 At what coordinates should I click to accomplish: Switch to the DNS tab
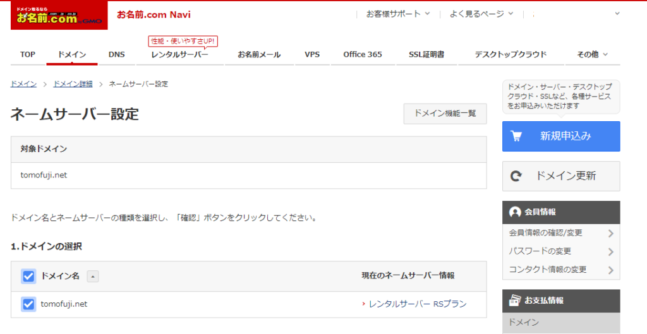[x=116, y=54]
